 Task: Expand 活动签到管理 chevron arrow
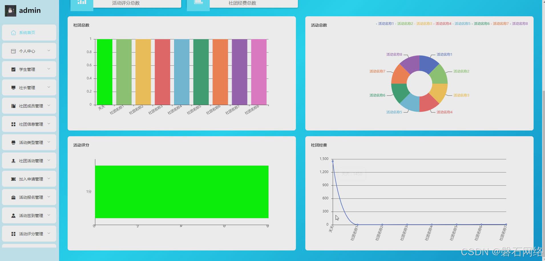tap(49, 215)
